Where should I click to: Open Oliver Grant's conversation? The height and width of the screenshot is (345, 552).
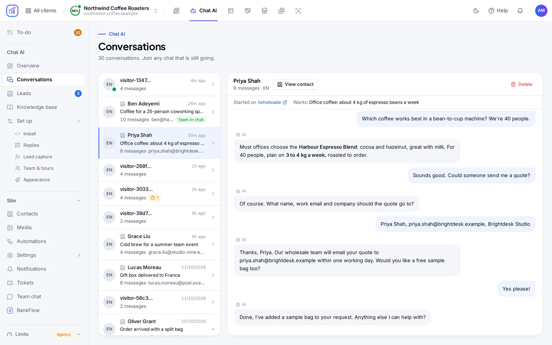(x=159, y=325)
